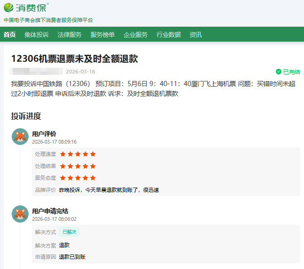This screenshot has width=304, height=269.
Task: Open the 资讯 navigation item
Action: coord(196,35)
